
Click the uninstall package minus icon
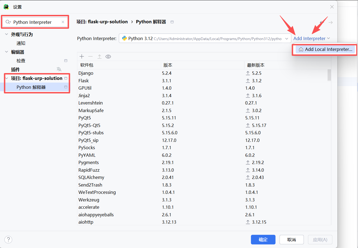[x=91, y=56]
